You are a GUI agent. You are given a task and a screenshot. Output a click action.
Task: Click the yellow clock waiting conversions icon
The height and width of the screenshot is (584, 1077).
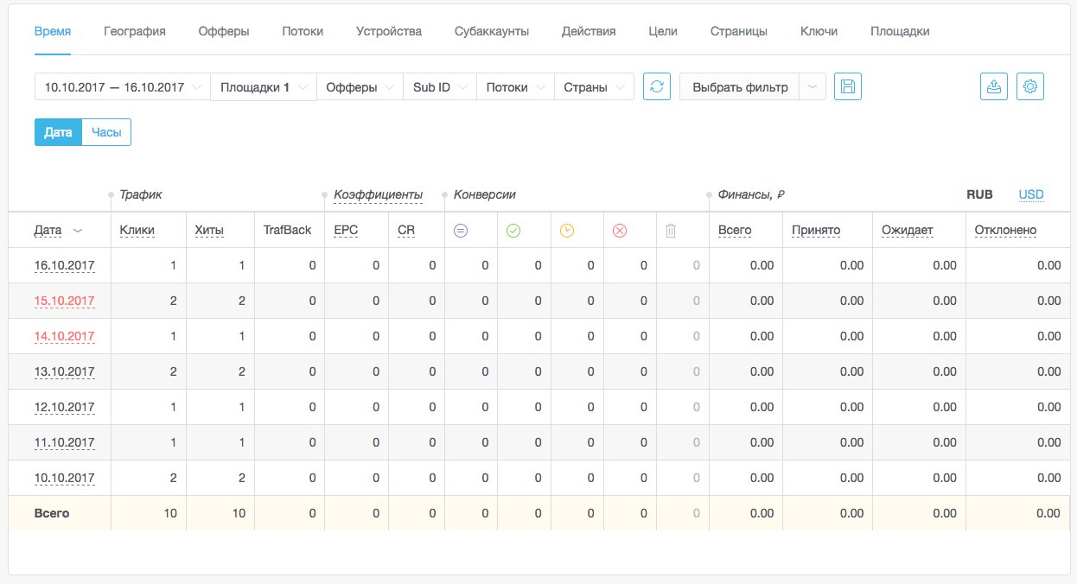(x=566, y=231)
